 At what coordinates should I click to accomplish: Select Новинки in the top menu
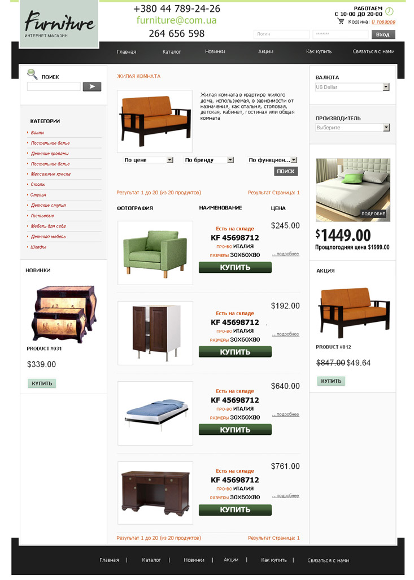click(215, 51)
